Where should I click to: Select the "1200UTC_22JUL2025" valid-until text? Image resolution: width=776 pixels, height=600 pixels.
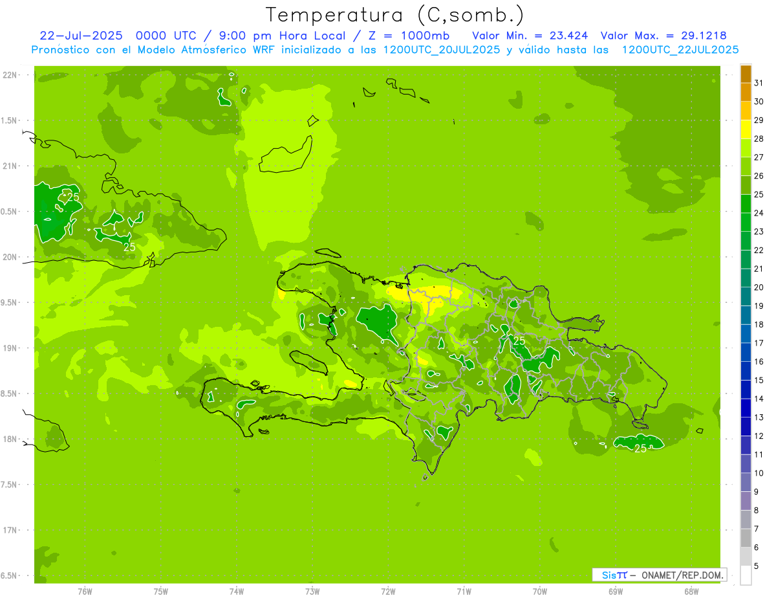(680, 50)
